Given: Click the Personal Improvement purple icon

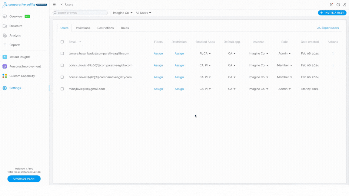Looking at the screenshot, I should click(5, 67).
